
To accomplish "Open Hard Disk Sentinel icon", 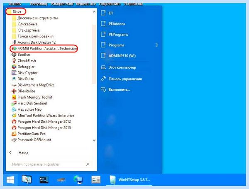I will pyautogui.click(x=14, y=103).
